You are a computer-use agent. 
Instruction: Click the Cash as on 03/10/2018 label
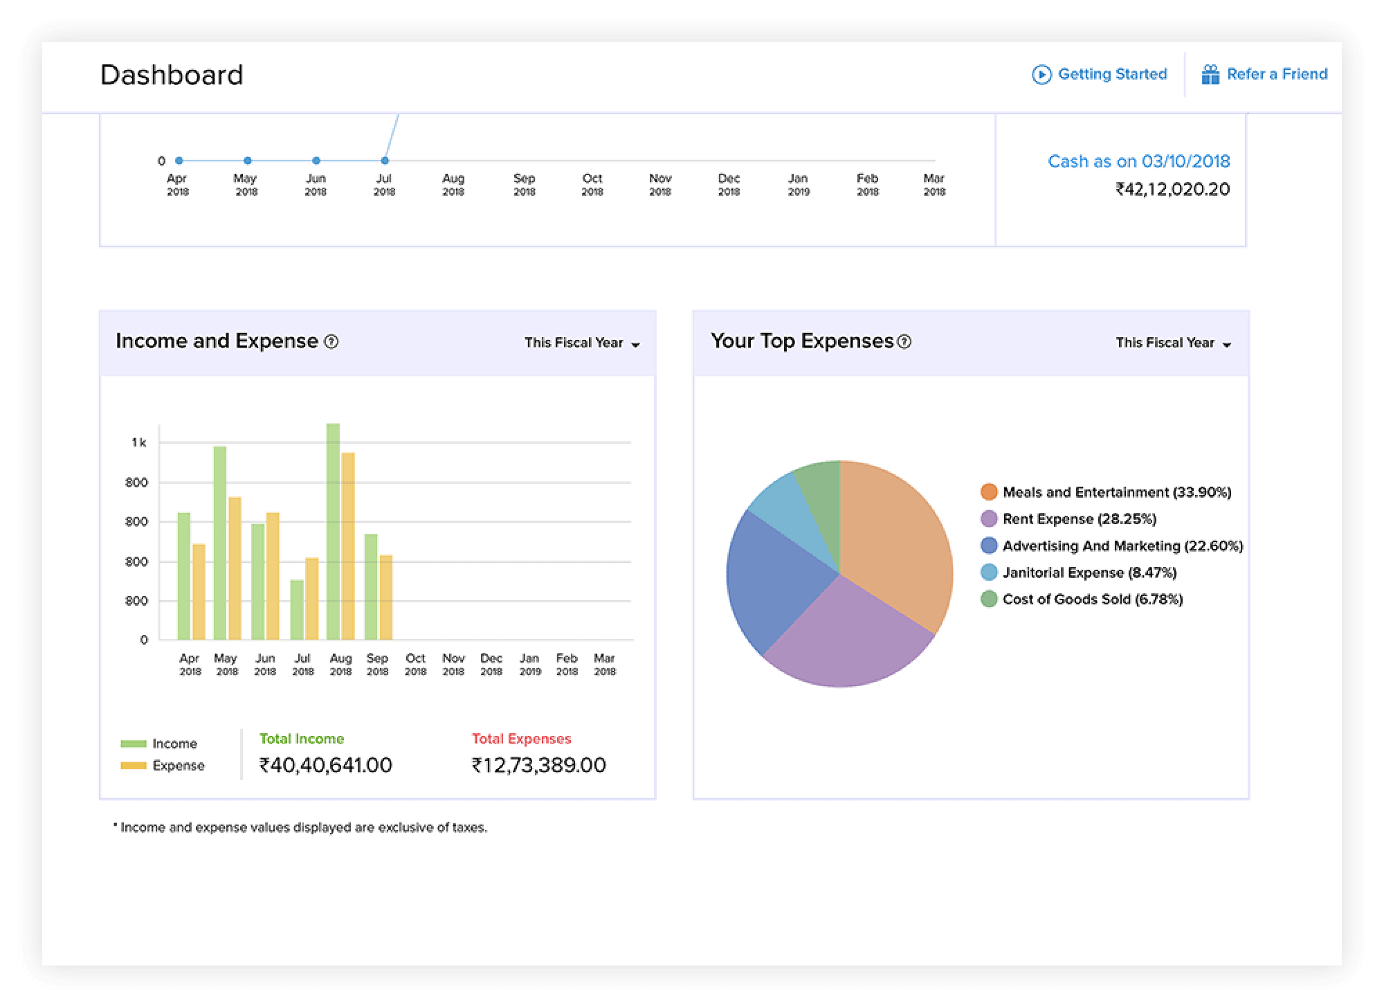coord(1138,161)
